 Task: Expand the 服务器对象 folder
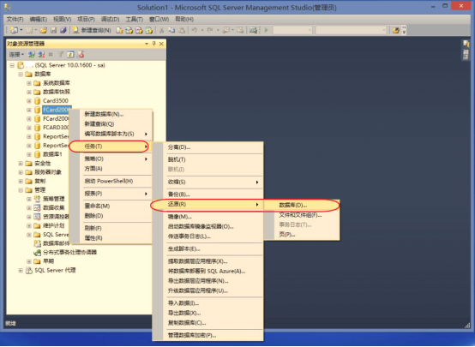point(21,172)
